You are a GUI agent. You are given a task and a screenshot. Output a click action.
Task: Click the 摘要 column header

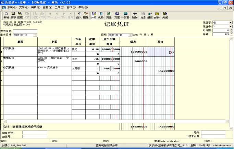(20, 42)
